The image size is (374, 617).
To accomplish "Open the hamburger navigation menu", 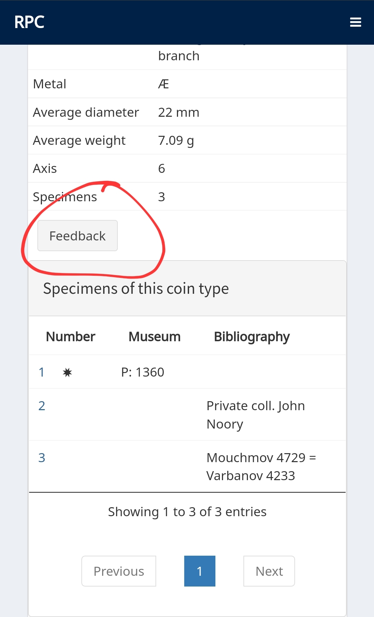I will (355, 22).
